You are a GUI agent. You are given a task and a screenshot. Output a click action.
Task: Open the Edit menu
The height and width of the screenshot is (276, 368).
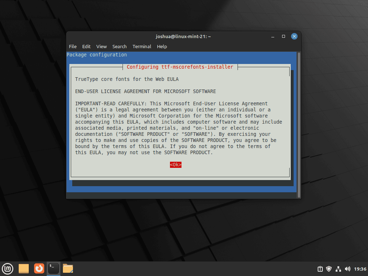pyautogui.click(x=86, y=46)
